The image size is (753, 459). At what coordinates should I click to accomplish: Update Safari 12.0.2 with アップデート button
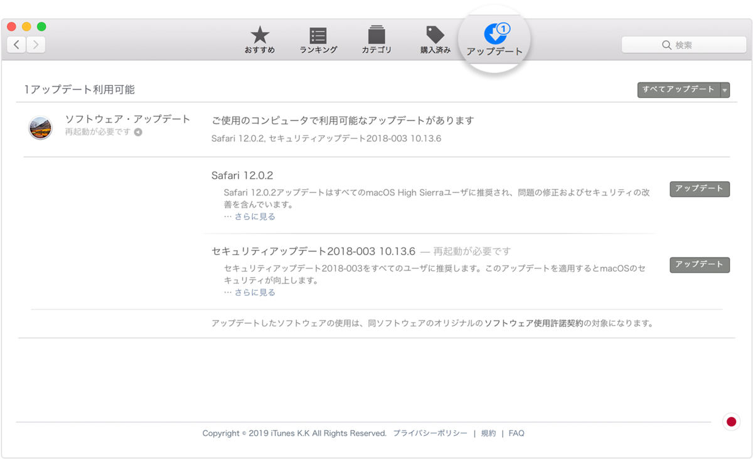700,189
